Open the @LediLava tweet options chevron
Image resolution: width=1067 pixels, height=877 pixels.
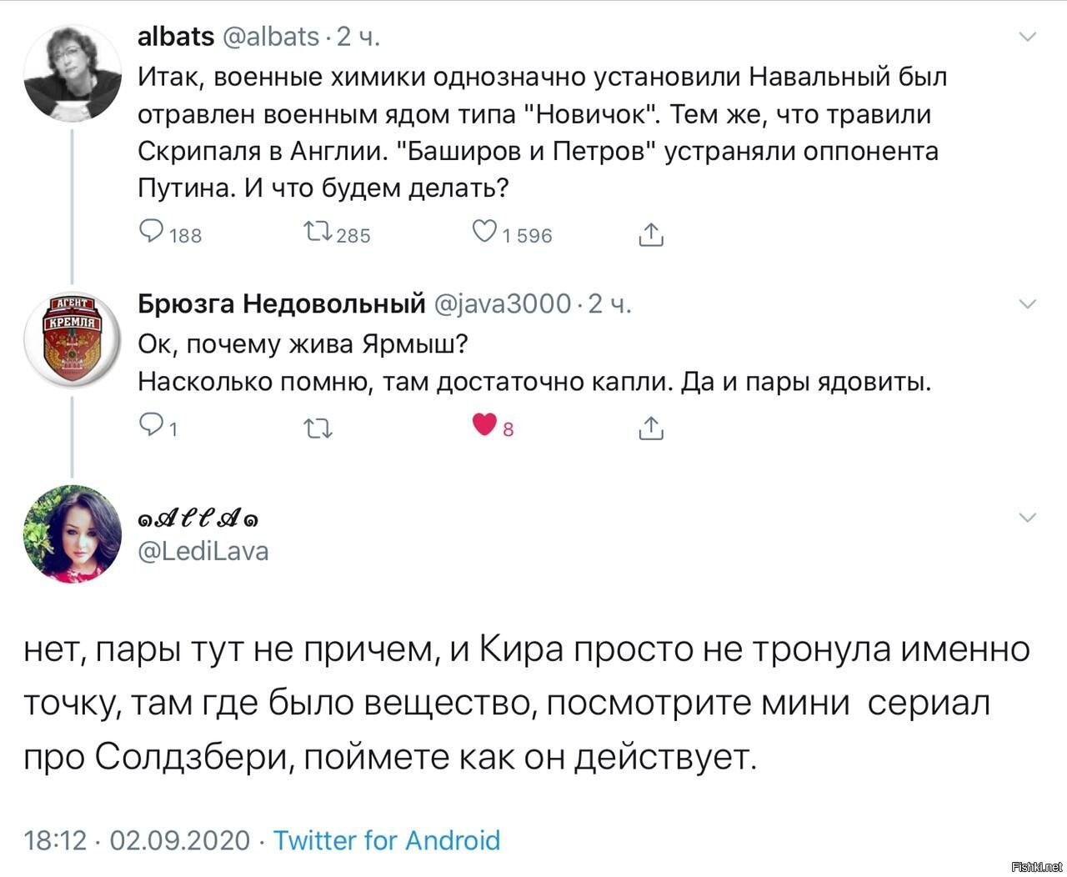pos(1028,518)
